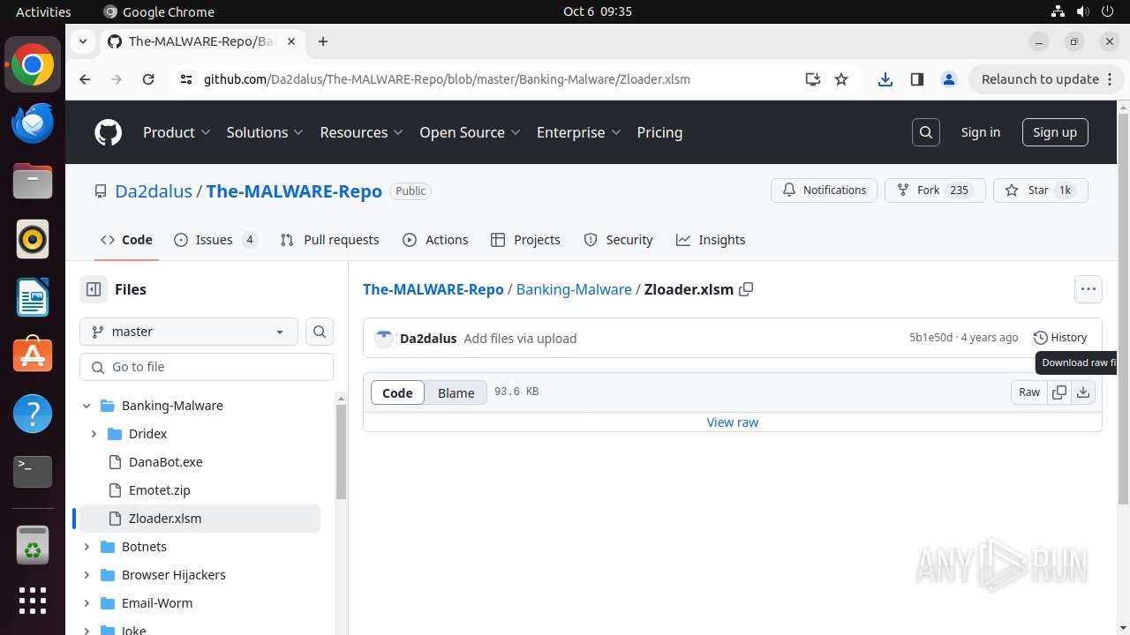Open the GitHub search icon
Screen dimensions: 1130x635
(926, 132)
